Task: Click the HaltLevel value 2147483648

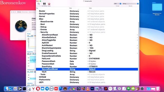Action: (x=94, y=59)
